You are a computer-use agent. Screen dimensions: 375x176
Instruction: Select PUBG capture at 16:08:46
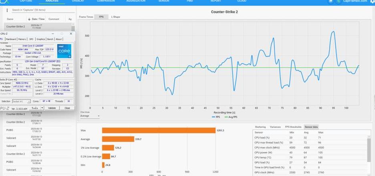tap(38, 162)
